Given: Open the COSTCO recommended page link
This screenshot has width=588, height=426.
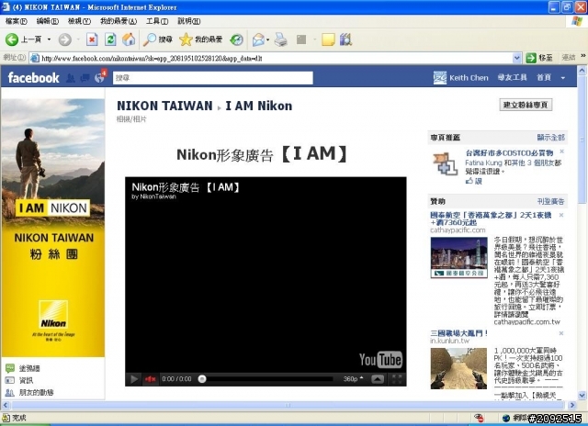Looking at the screenshot, I should [x=509, y=153].
